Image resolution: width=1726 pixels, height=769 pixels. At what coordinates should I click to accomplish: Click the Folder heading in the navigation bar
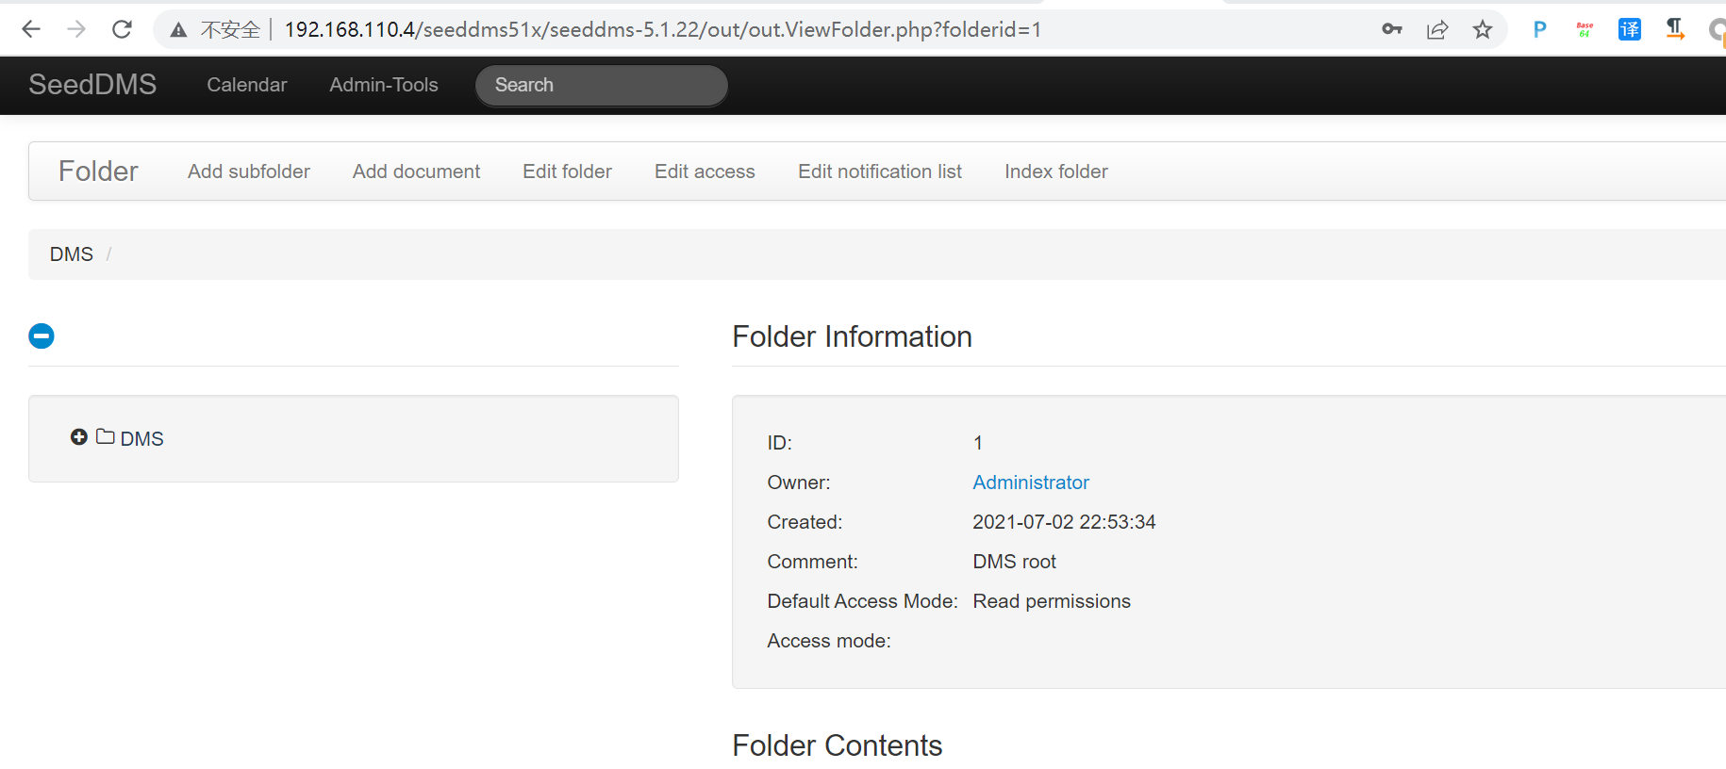[98, 172]
